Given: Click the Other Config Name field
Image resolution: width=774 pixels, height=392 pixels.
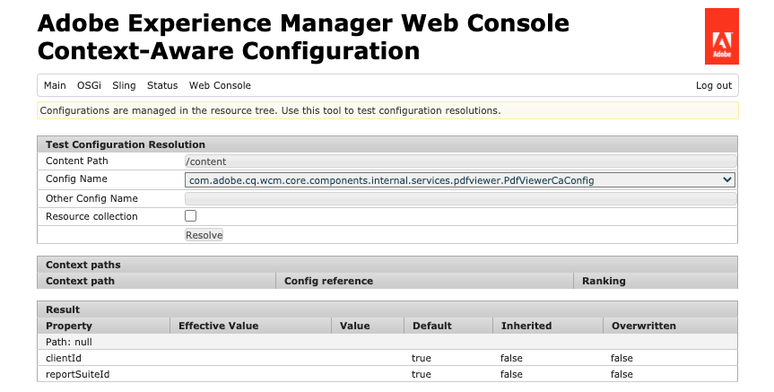Looking at the screenshot, I should [459, 198].
